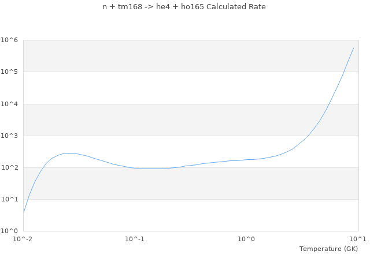Click the curve's flat minimum above 10^-1
The height and width of the screenshot is (277, 370).
(x=151, y=169)
